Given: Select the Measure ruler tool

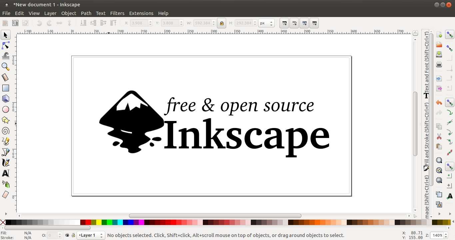Looking at the screenshot, I should (x=6, y=77).
